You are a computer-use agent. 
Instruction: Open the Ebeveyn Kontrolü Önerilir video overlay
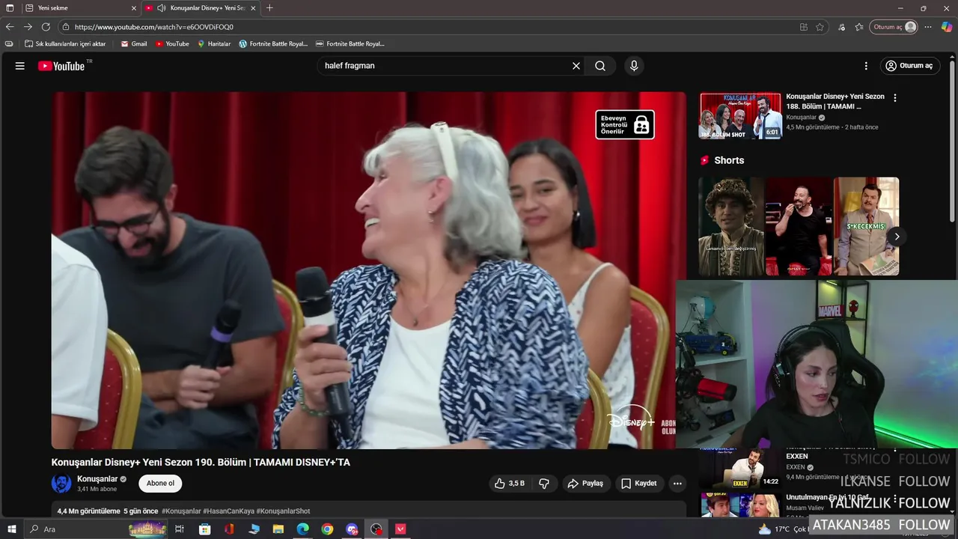pos(625,124)
